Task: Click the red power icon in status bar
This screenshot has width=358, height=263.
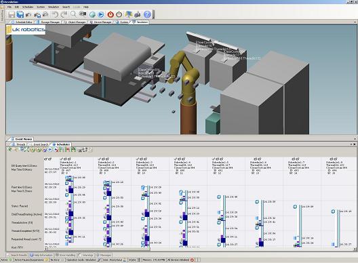Action: pos(193,260)
